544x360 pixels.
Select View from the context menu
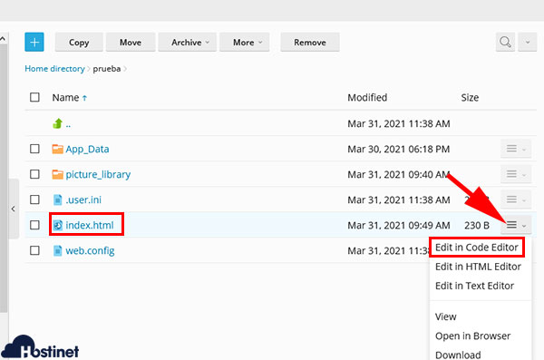point(445,316)
